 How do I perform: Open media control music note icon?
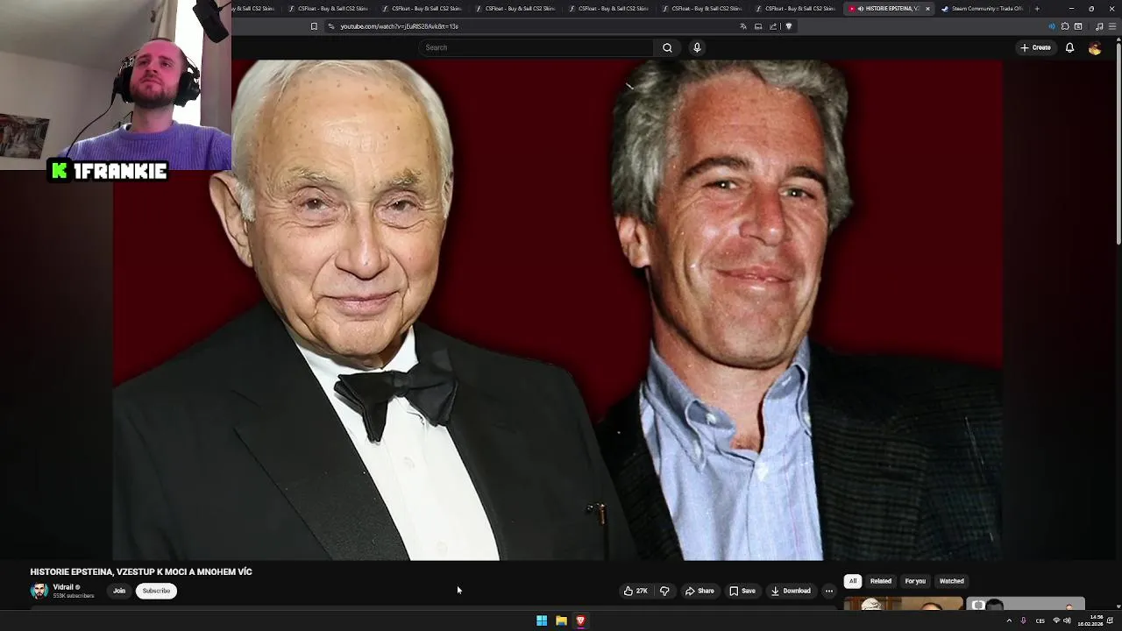pyautogui.click(x=1099, y=26)
